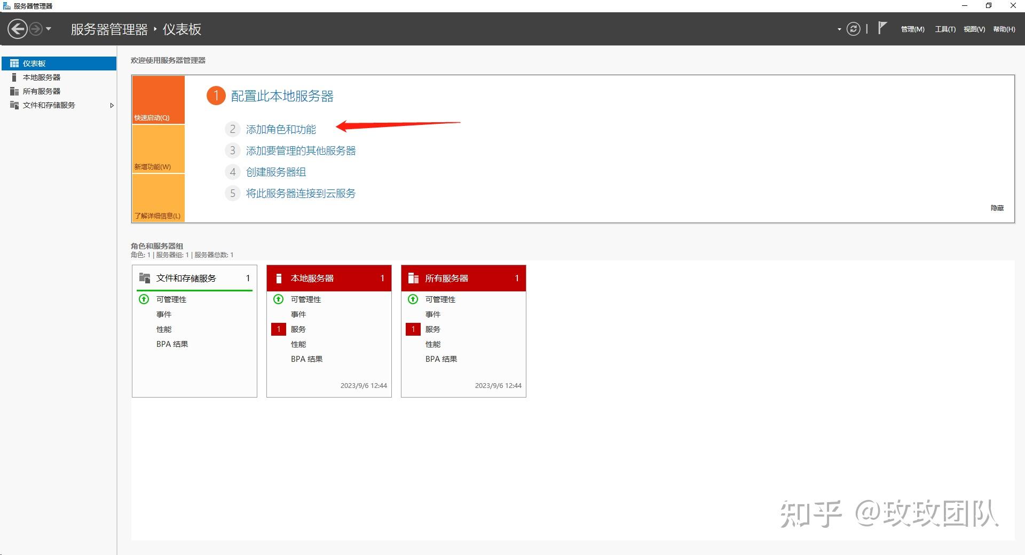This screenshot has height=555, width=1025.
Task: Click the refresh icon in the title bar
Action: 853,29
